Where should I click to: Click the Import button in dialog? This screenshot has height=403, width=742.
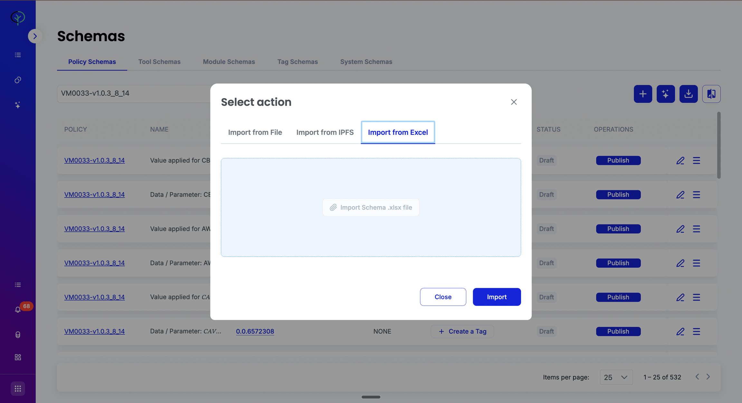497,297
